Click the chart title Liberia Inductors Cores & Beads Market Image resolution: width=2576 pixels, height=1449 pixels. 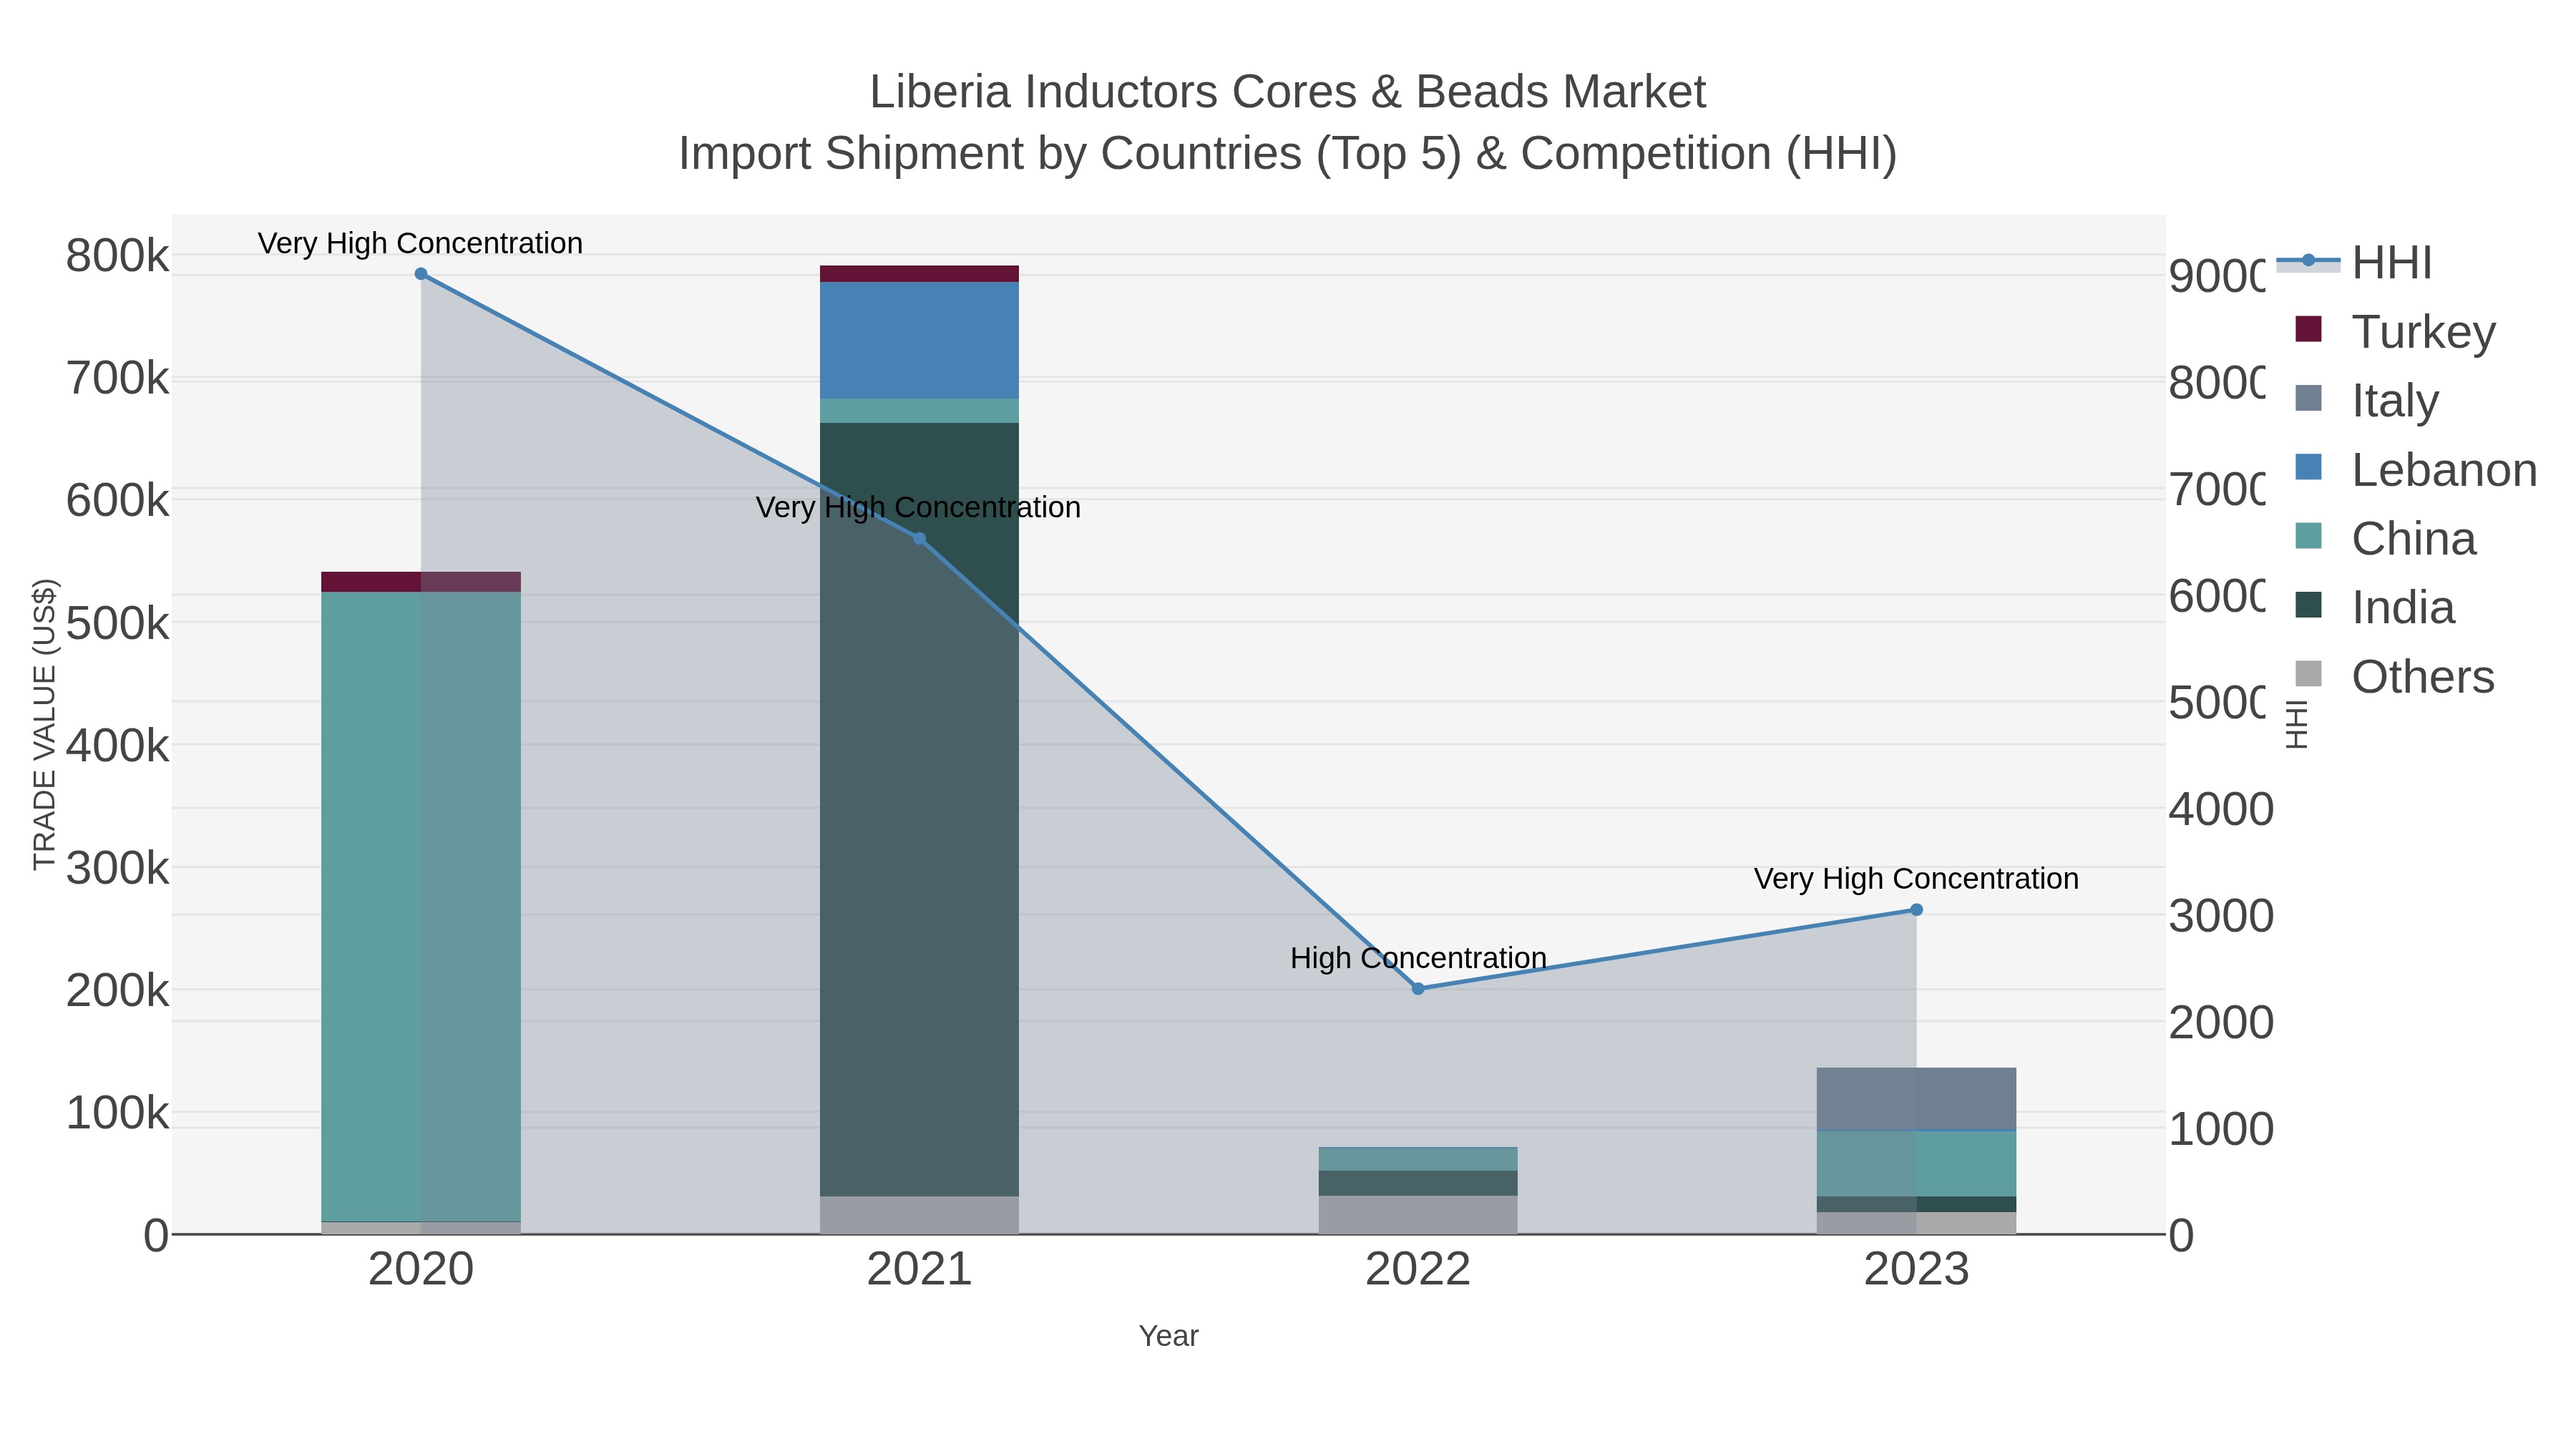(x=1288, y=92)
